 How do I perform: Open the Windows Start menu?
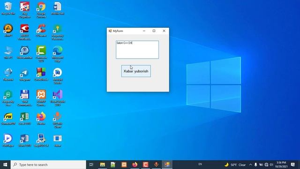pos(5,165)
